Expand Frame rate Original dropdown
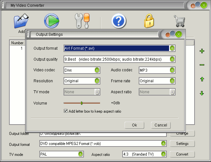This screenshot has height=162, width=211. (x=172, y=81)
